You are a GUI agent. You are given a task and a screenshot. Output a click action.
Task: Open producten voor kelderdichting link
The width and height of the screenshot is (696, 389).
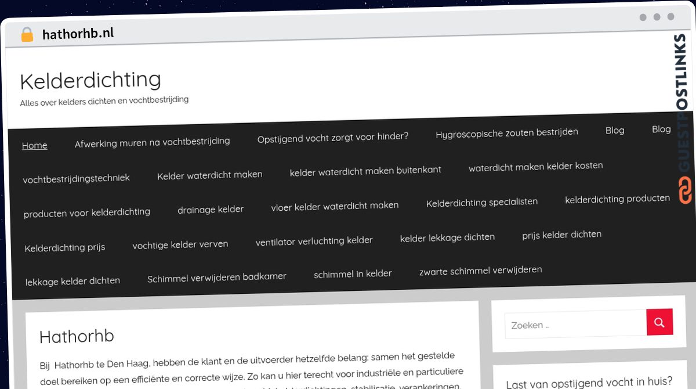click(86, 212)
